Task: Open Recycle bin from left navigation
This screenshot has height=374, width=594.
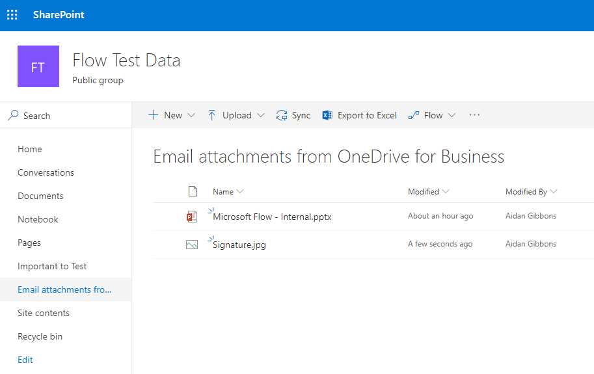Action: pyautogui.click(x=40, y=336)
